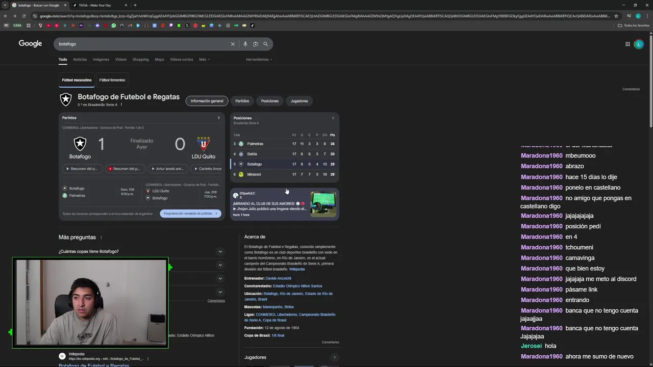Select the Jugadores chip button
The image size is (653, 367).
[299, 101]
